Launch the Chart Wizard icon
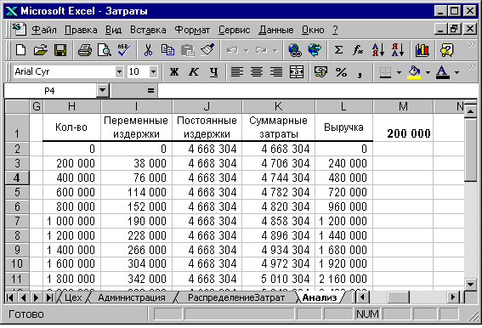This screenshot has width=482, height=328. pos(422,50)
